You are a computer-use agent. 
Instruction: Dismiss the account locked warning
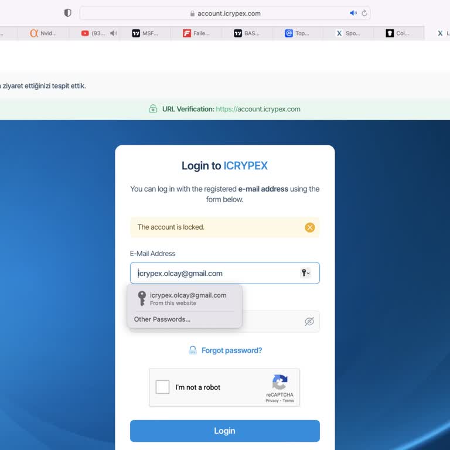click(310, 227)
